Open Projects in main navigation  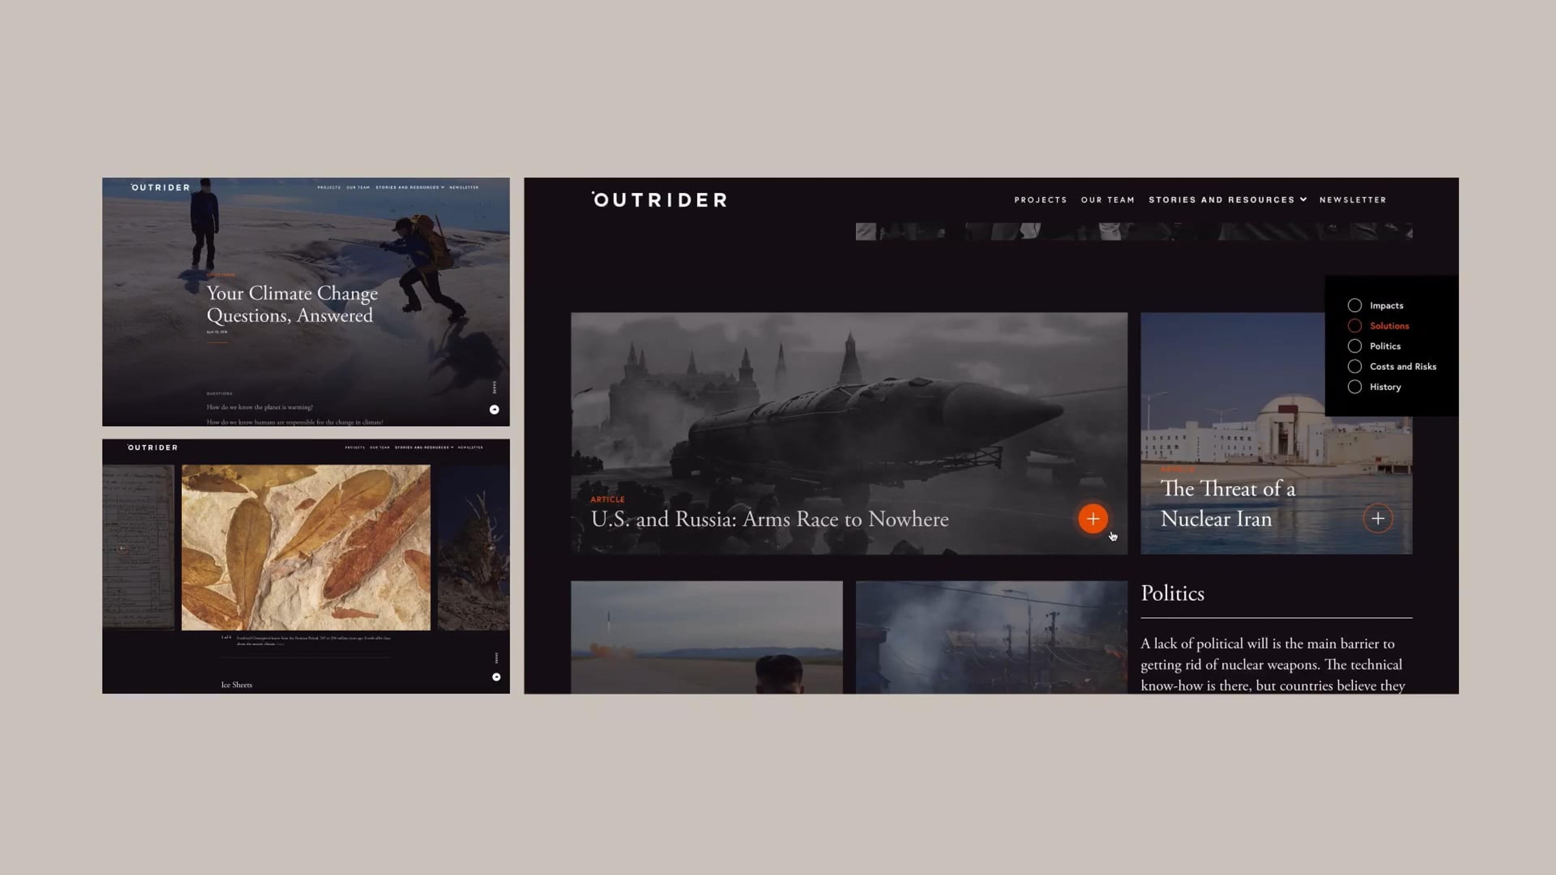(1040, 200)
